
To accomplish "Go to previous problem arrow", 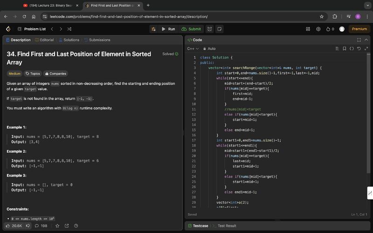I will pos(52,29).
